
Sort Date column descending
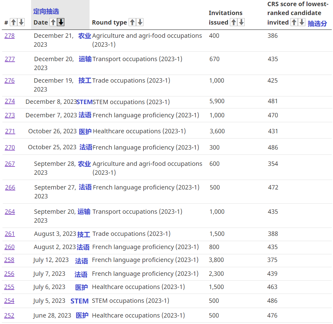pyautogui.click(x=61, y=22)
